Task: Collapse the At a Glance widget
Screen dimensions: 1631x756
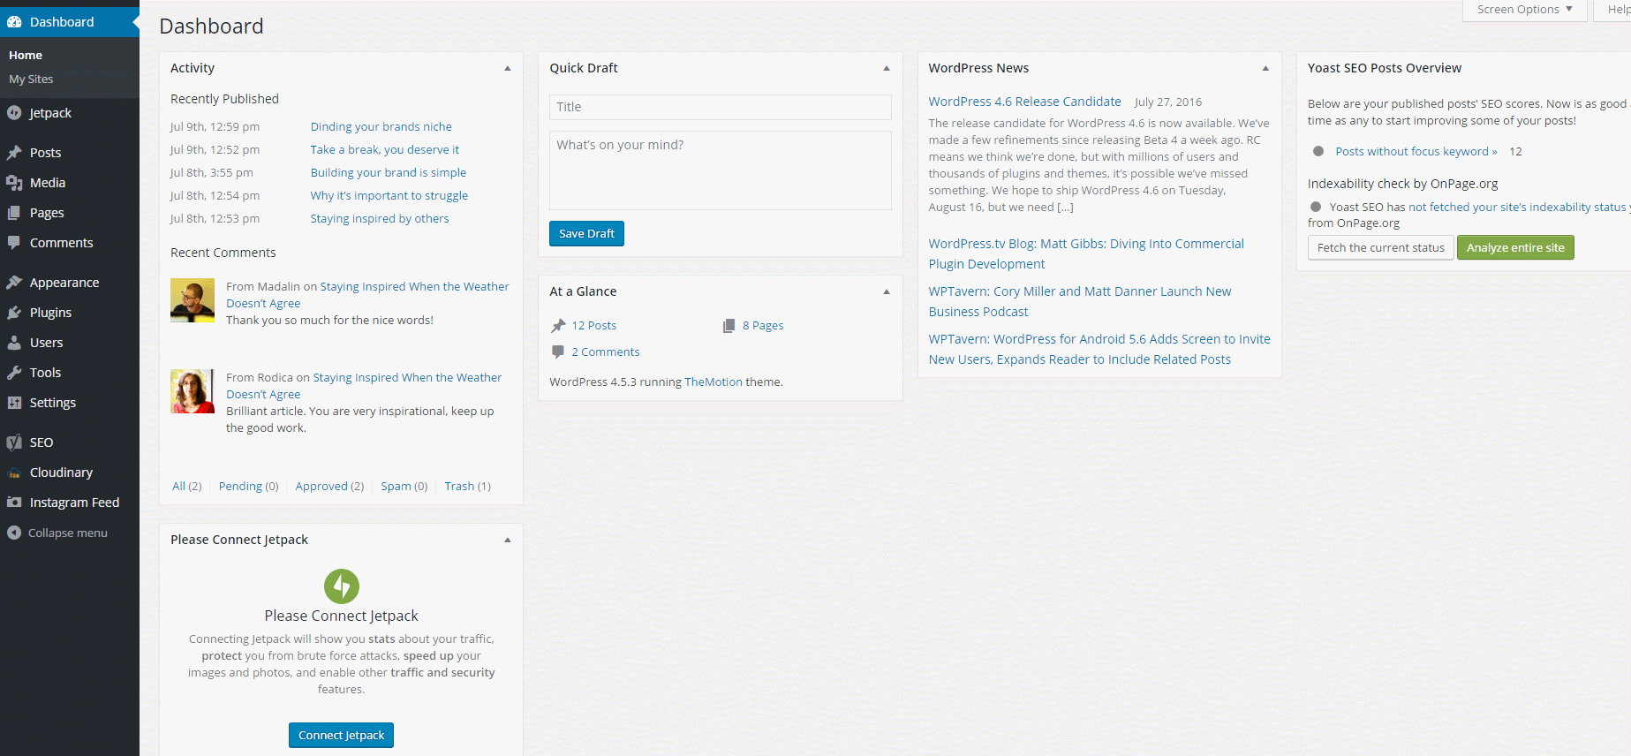Action: click(x=887, y=291)
